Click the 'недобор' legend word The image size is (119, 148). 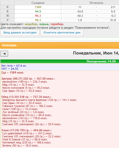[31, 24]
